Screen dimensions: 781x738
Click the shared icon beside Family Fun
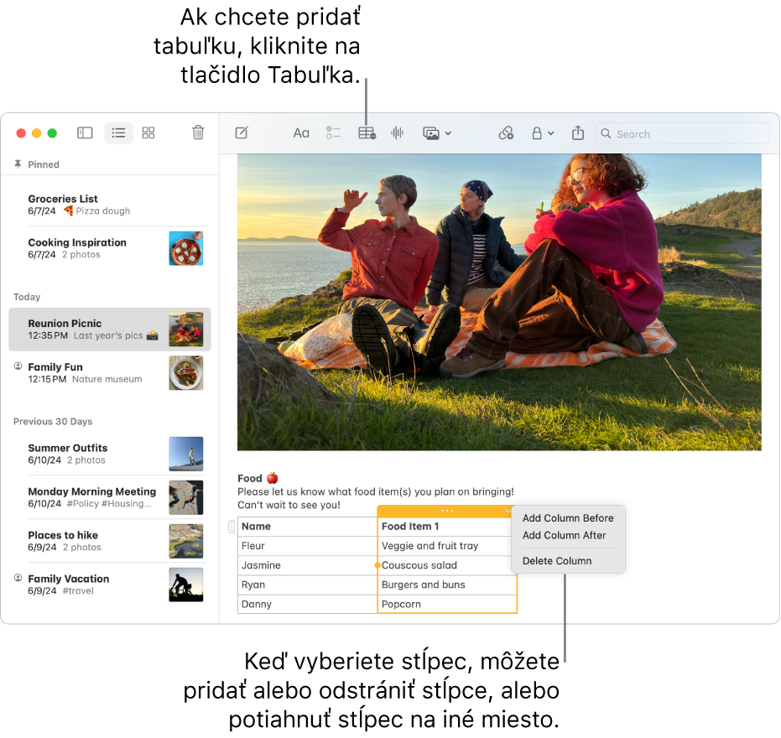(18, 366)
